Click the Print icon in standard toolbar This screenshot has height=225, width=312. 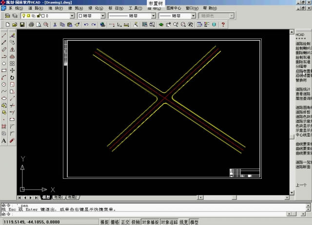point(31,24)
